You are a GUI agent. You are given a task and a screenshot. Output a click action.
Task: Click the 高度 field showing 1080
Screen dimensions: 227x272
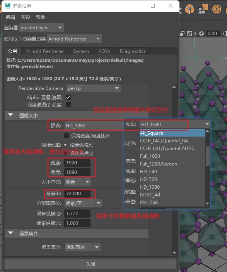pos(77,172)
